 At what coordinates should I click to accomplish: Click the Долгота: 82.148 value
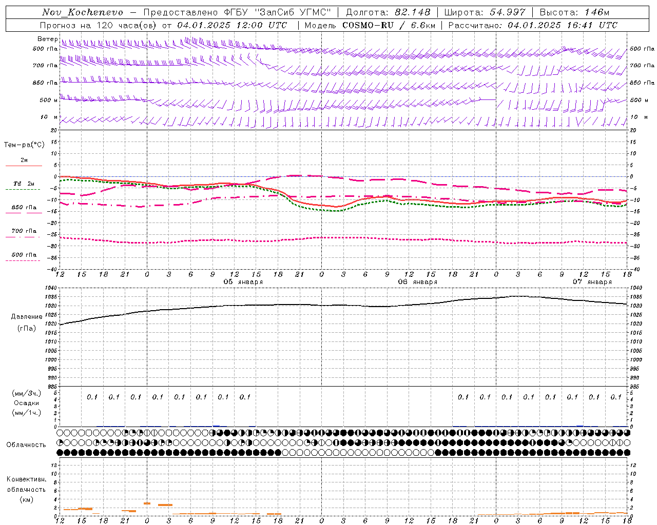(388, 12)
